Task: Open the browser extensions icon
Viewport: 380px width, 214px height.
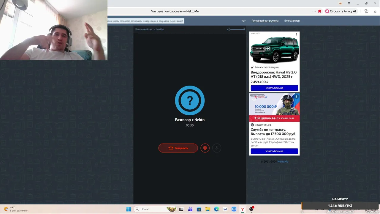Action: point(366,11)
